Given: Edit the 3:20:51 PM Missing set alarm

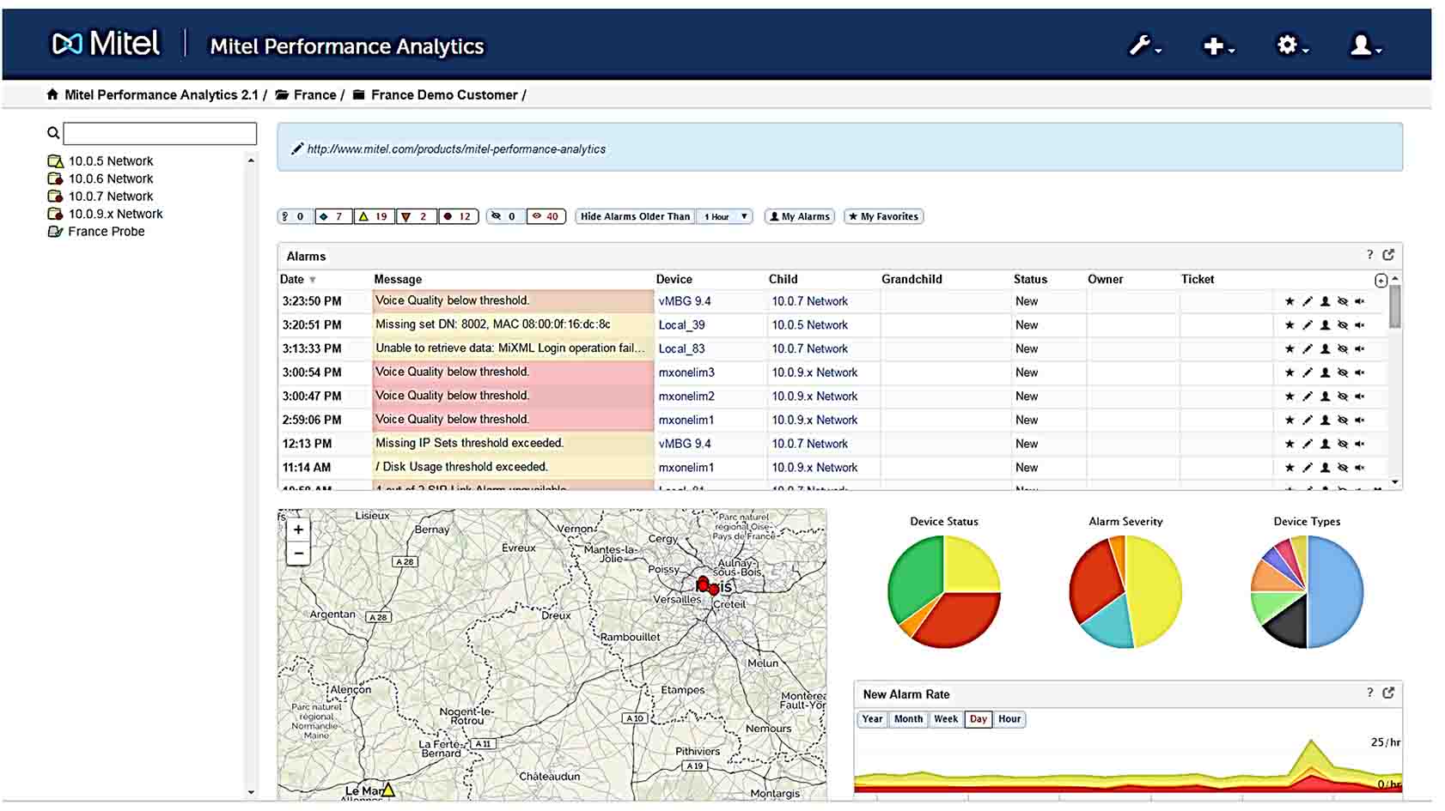Looking at the screenshot, I should 1307,325.
